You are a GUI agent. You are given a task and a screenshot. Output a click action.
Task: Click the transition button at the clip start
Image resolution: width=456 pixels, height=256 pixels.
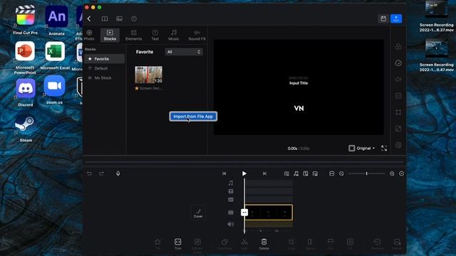[x=244, y=213]
